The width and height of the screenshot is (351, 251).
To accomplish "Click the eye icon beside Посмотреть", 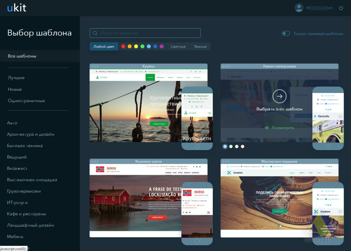I will coord(266,127).
